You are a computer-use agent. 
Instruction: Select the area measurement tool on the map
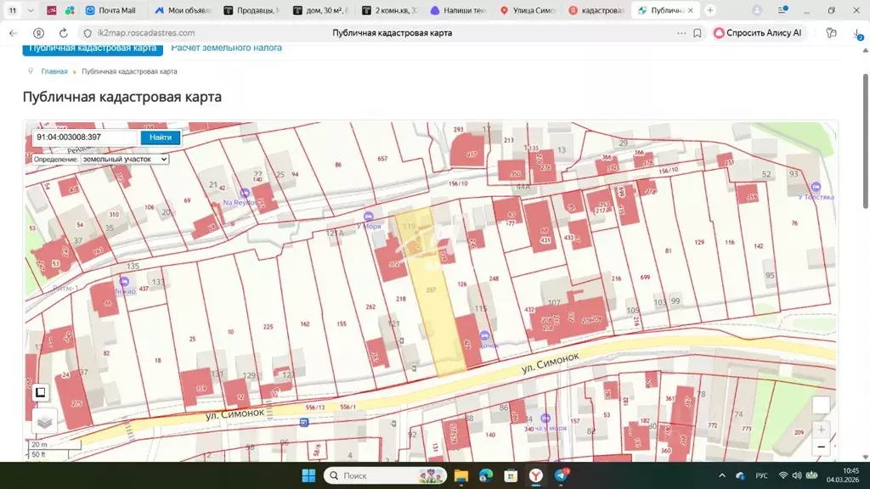pyautogui.click(x=40, y=392)
